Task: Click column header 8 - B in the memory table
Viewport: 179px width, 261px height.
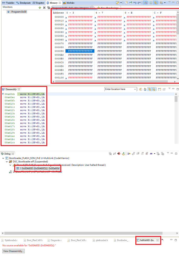Action: click(x=129, y=13)
